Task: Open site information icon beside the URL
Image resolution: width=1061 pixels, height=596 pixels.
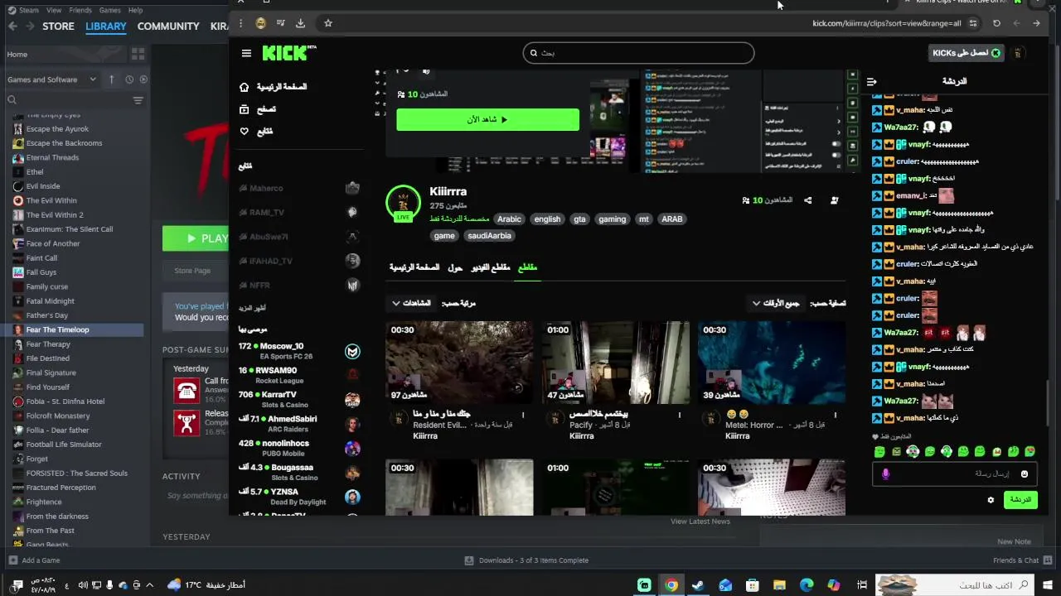Action: (x=973, y=23)
